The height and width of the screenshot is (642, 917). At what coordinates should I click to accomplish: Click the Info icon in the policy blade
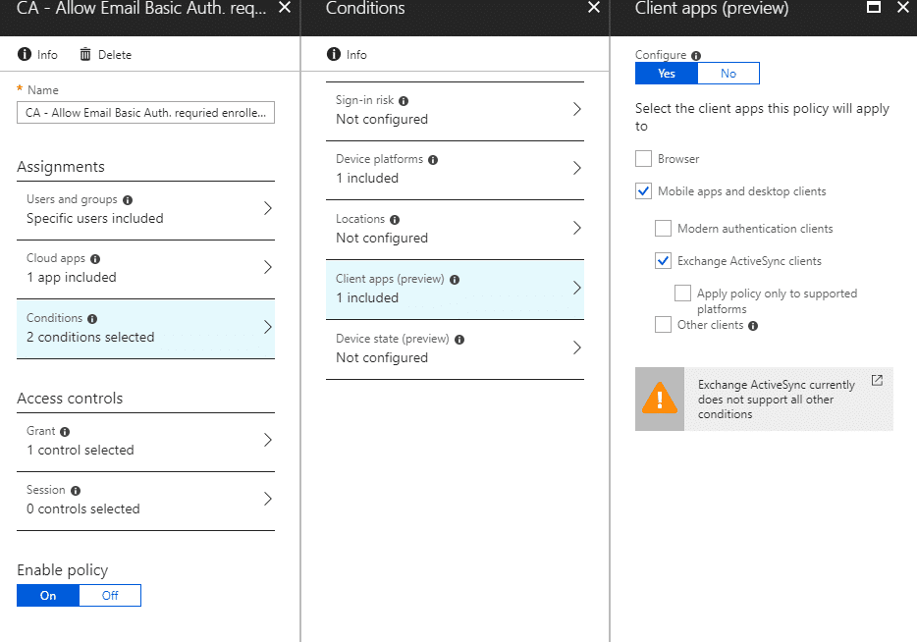(24, 54)
